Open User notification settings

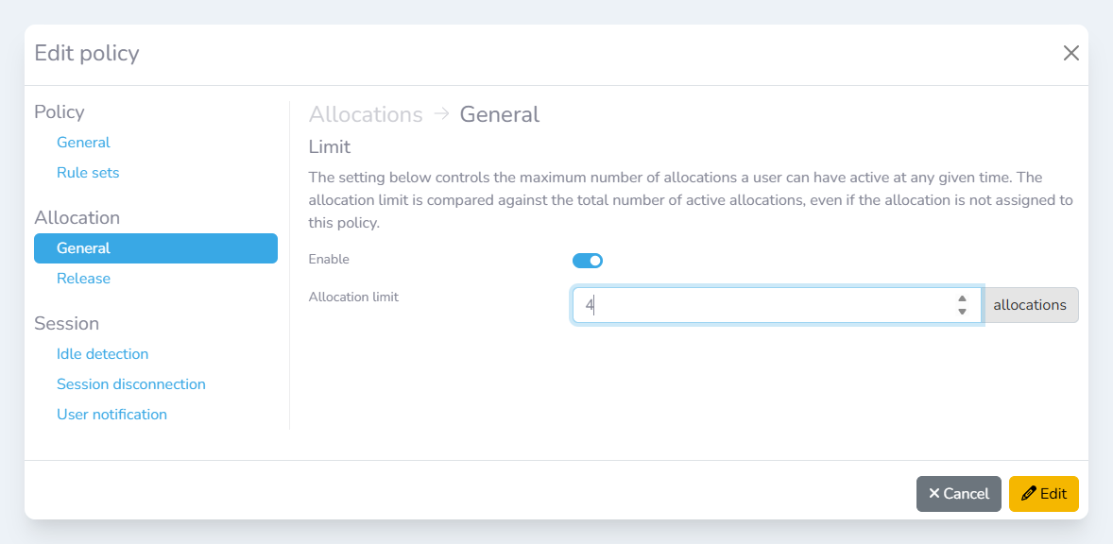click(x=111, y=415)
